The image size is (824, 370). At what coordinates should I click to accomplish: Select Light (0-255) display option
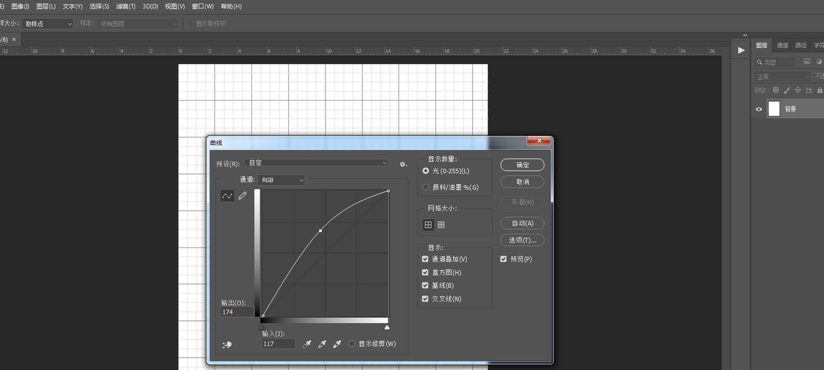(x=426, y=171)
